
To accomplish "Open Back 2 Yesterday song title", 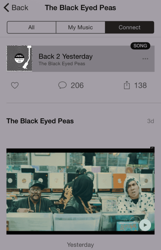I will tap(66, 57).
